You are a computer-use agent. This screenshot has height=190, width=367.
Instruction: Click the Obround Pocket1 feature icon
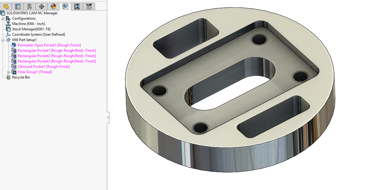[14, 67]
